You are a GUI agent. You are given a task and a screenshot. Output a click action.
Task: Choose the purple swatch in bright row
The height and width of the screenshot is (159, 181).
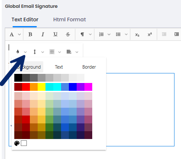[81, 87]
